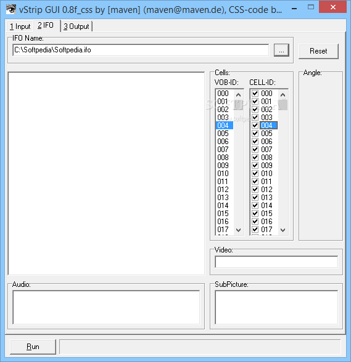The image size is (351, 362).
Task: Uncheck CELL-ID 008 checkbox
Action: tap(255, 157)
